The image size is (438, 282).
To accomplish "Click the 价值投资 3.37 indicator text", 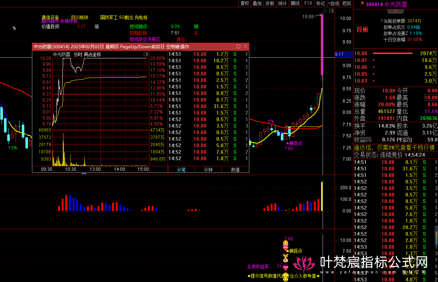I will (64, 26).
